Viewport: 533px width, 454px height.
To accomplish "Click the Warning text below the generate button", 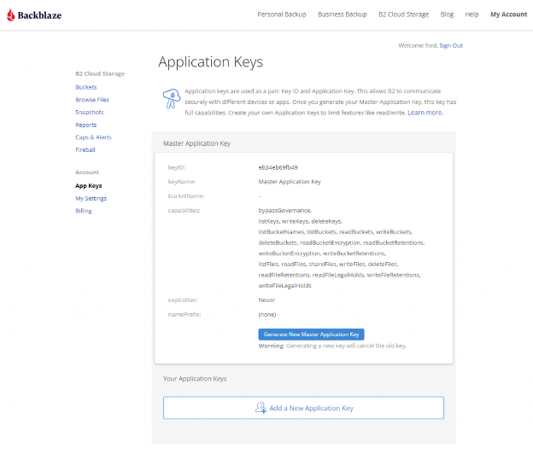I will [332, 346].
